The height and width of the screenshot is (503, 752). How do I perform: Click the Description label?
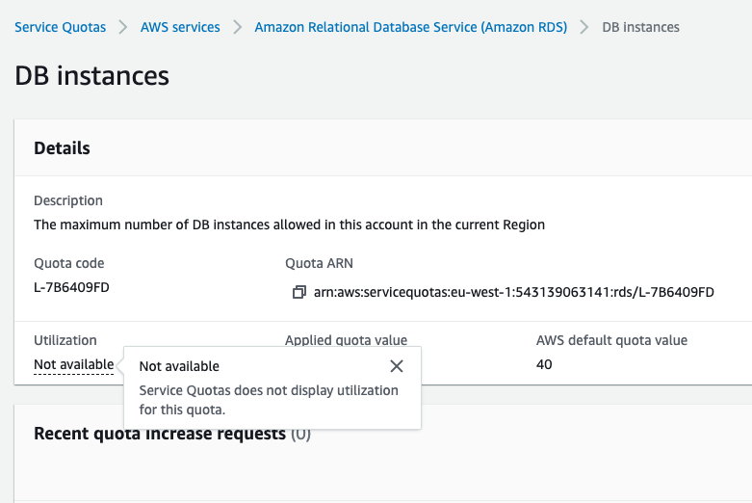coord(68,200)
